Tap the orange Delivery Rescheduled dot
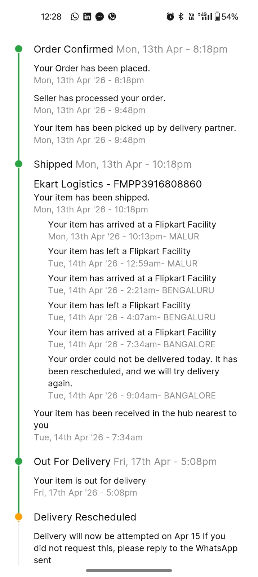 pyautogui.click(x=19, y=517)
